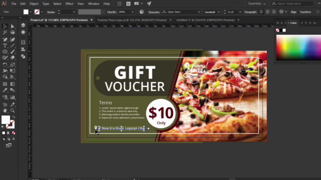Select the Eyedropper tool
The height and width of the screenshot is (180, 321).
tap(5, 90)
